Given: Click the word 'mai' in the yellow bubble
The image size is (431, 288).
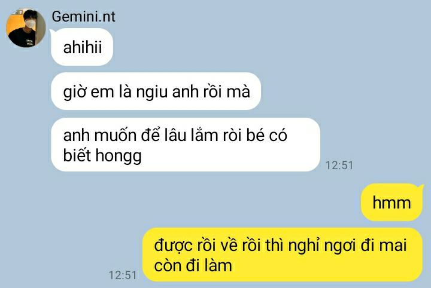Looking at the screenshot, I should (x=393, y=244).
